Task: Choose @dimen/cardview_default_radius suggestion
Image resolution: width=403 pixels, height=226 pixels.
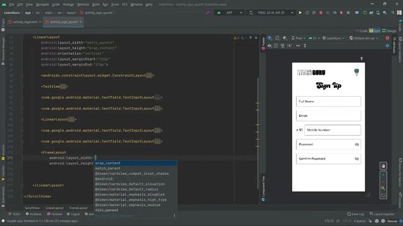Action: coord(135,189)
